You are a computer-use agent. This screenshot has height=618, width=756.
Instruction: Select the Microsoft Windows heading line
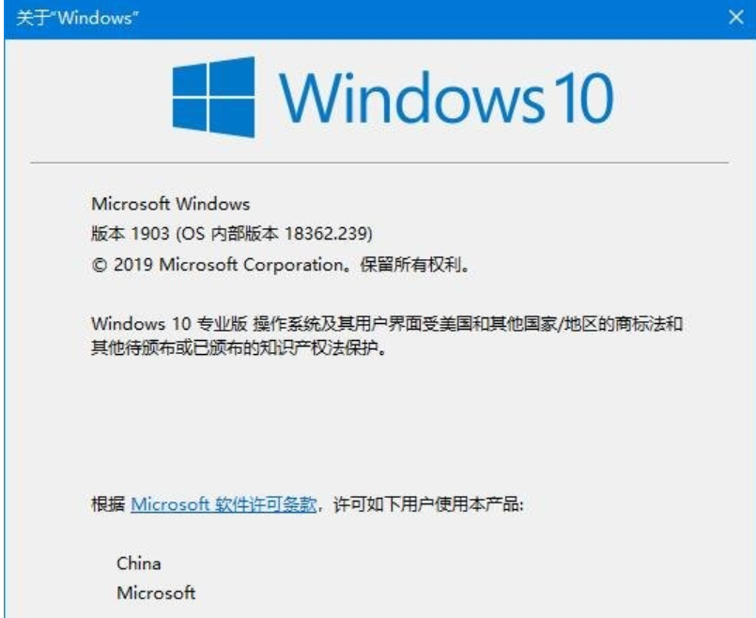(171, 204)
